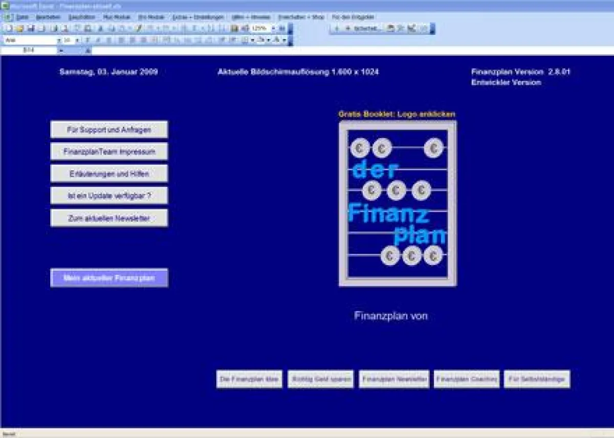This screenshot has width=614, height=438.
Task: Click the Format Painter brush icon
Action: [x=139, y=28]
